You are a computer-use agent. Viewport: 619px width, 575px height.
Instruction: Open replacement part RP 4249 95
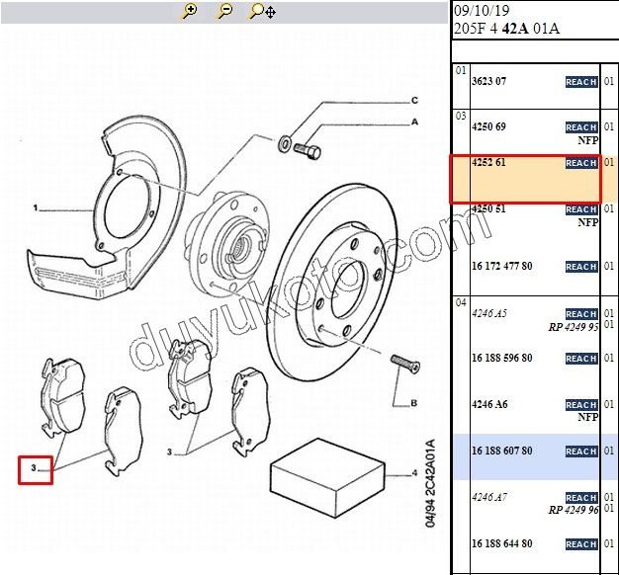[x=574, y=326]
